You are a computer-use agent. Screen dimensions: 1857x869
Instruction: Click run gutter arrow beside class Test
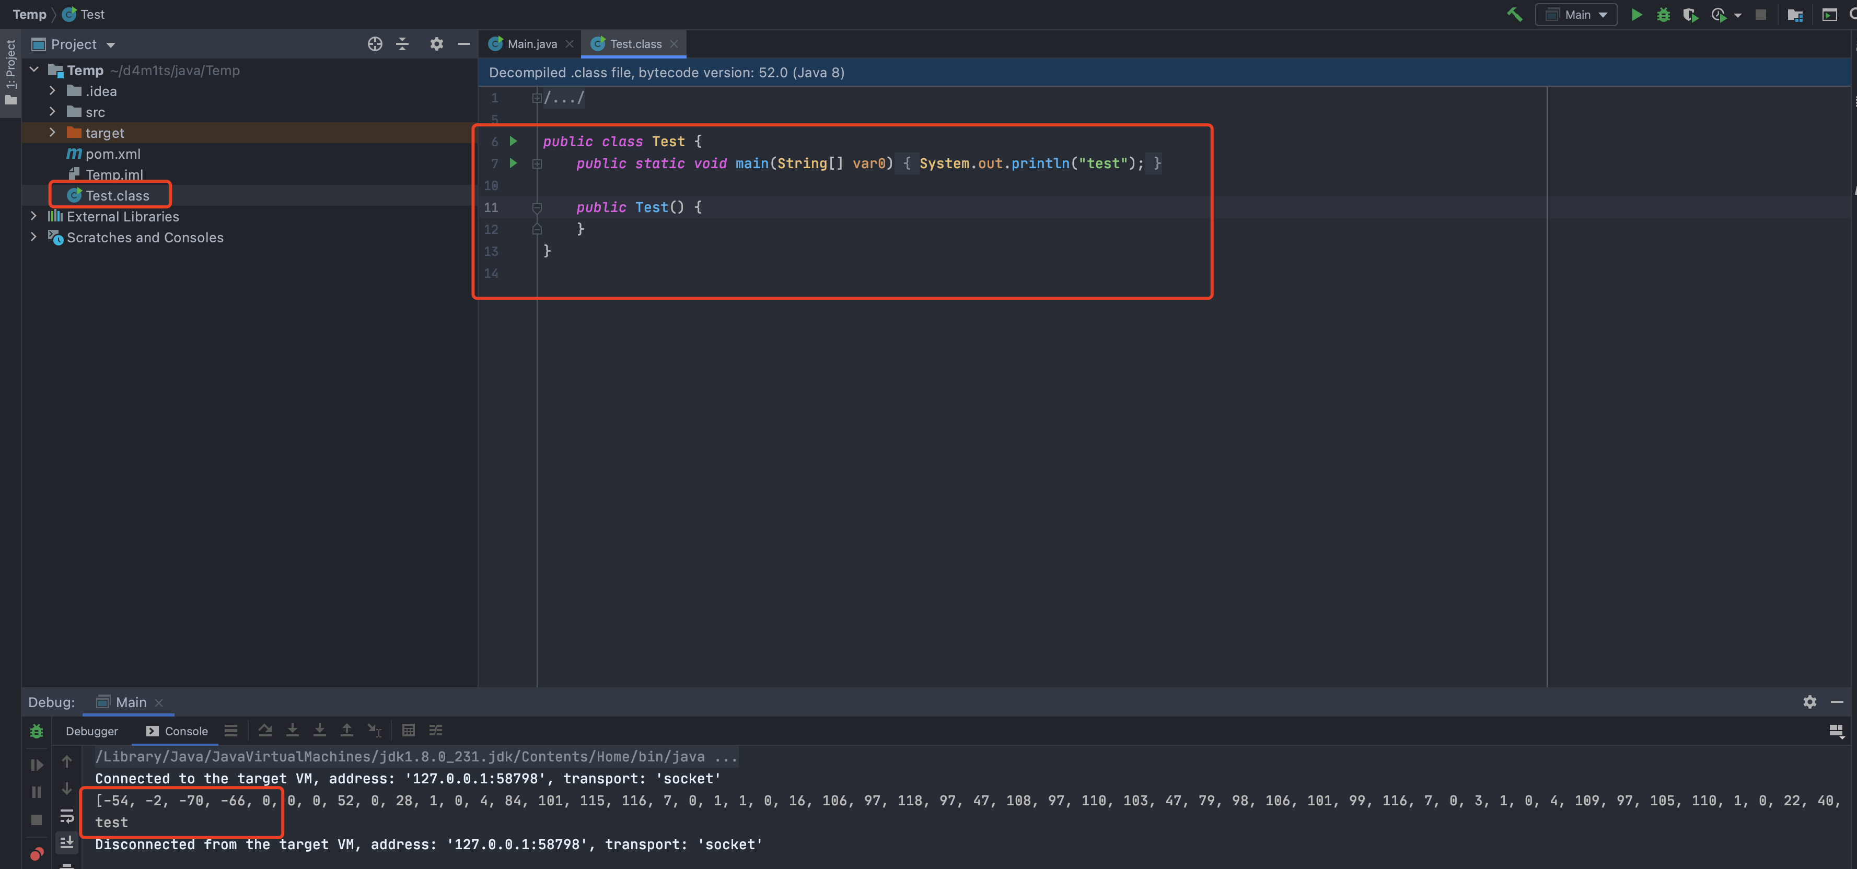513,141
